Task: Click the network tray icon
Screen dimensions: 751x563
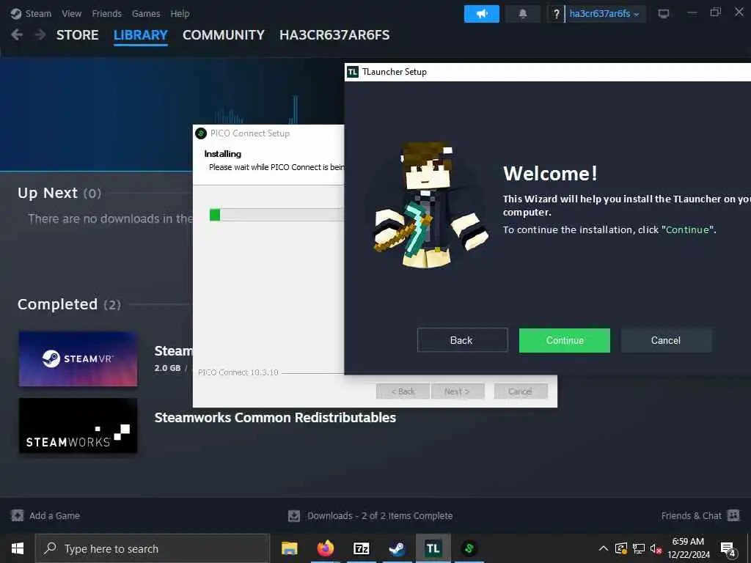Action: [x=639, y=548]
